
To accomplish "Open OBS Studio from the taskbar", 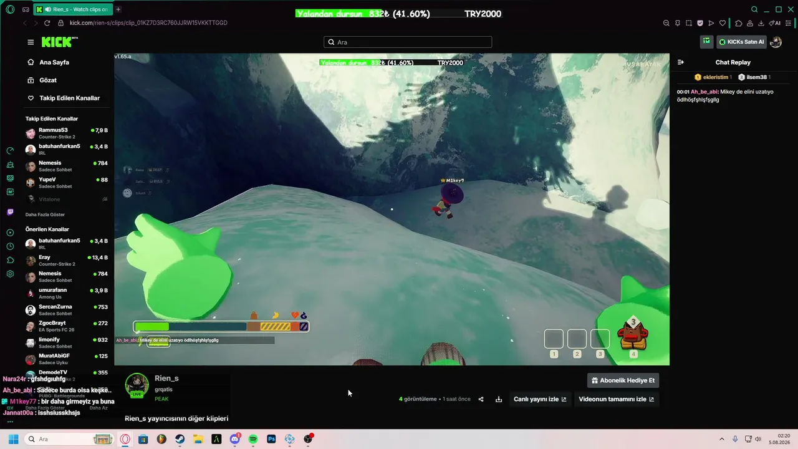I will pyautogui.click(x=308, y=439).
